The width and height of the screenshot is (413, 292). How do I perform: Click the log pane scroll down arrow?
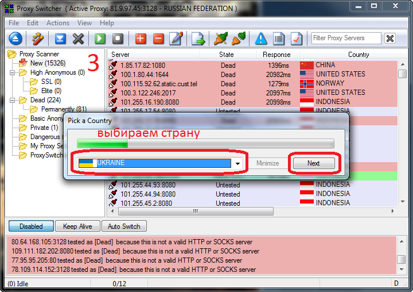click(402, 270)
